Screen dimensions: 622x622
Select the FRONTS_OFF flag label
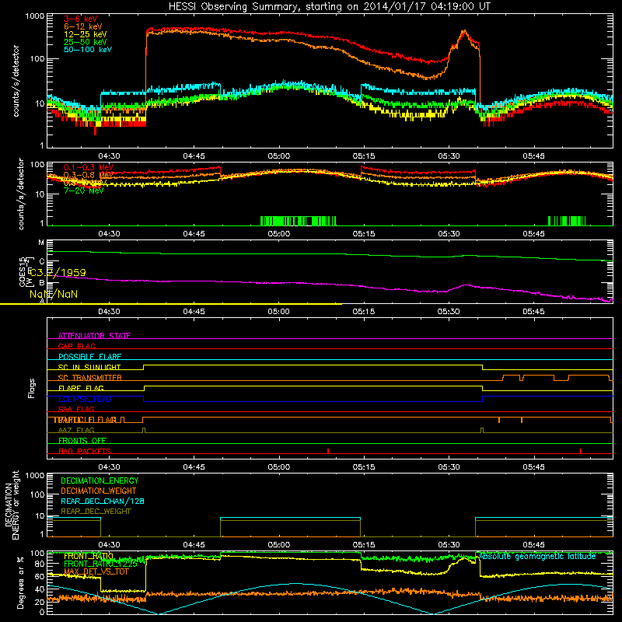click(x=82, y=441)
